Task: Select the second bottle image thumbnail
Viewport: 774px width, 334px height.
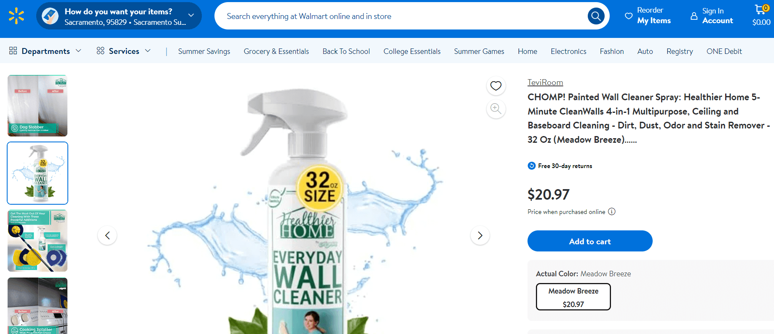Action: click(37, 173)
